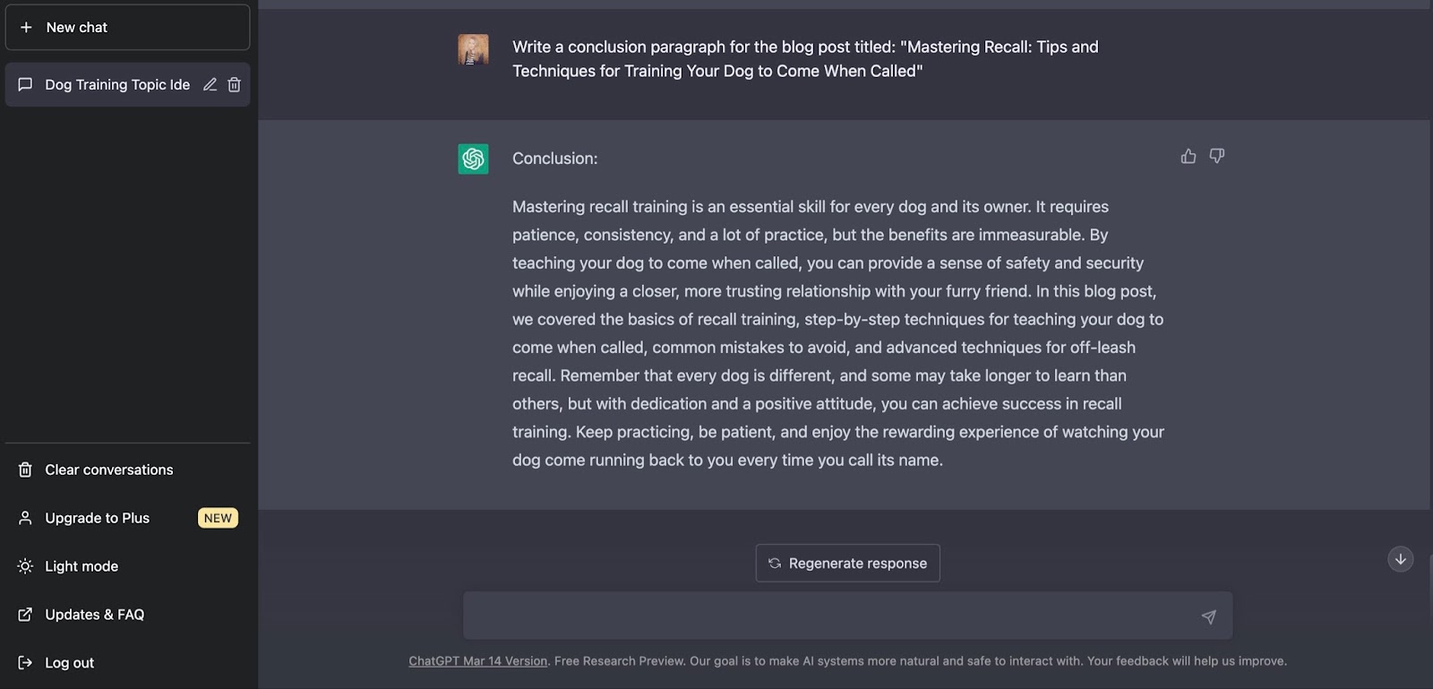Viewport: 1433px width, 689px height.
Task: Delete the Dog Training chat via trash icon
Action: 235,85
